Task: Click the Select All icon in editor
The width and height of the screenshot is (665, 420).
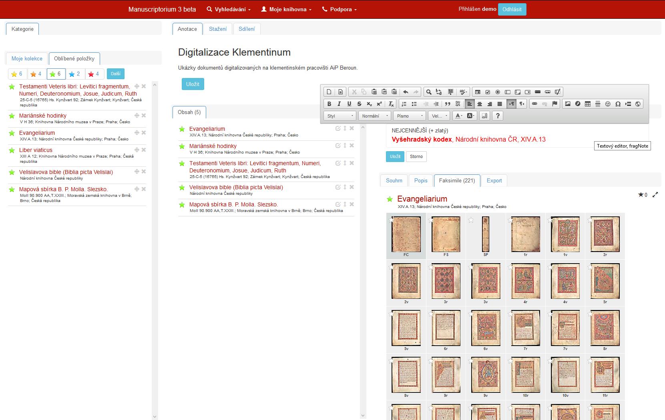Action: coord(450,92)
